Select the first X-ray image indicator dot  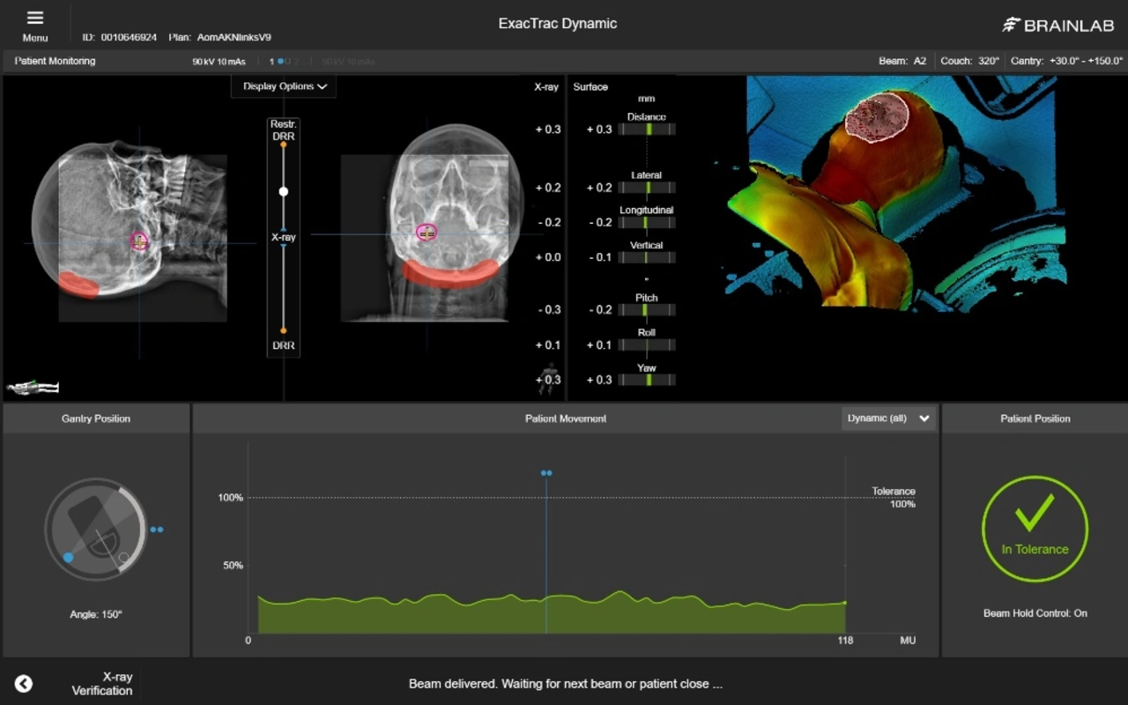coord(280,62)
